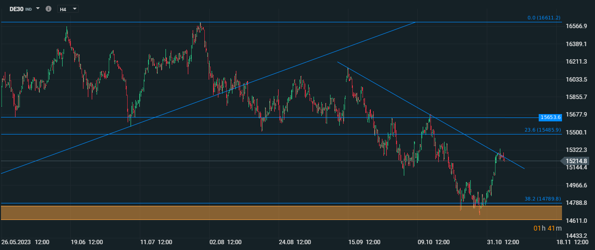Click the 16033.5 price axis value
Screen dimensions: 595x250
pyautogui.click(x=577, y=79)
